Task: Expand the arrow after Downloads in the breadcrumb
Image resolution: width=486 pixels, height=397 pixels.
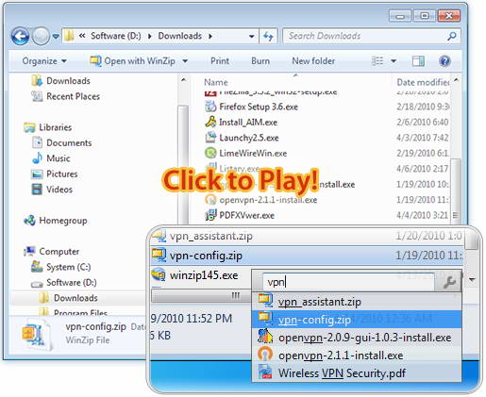Action: point(210,37)
